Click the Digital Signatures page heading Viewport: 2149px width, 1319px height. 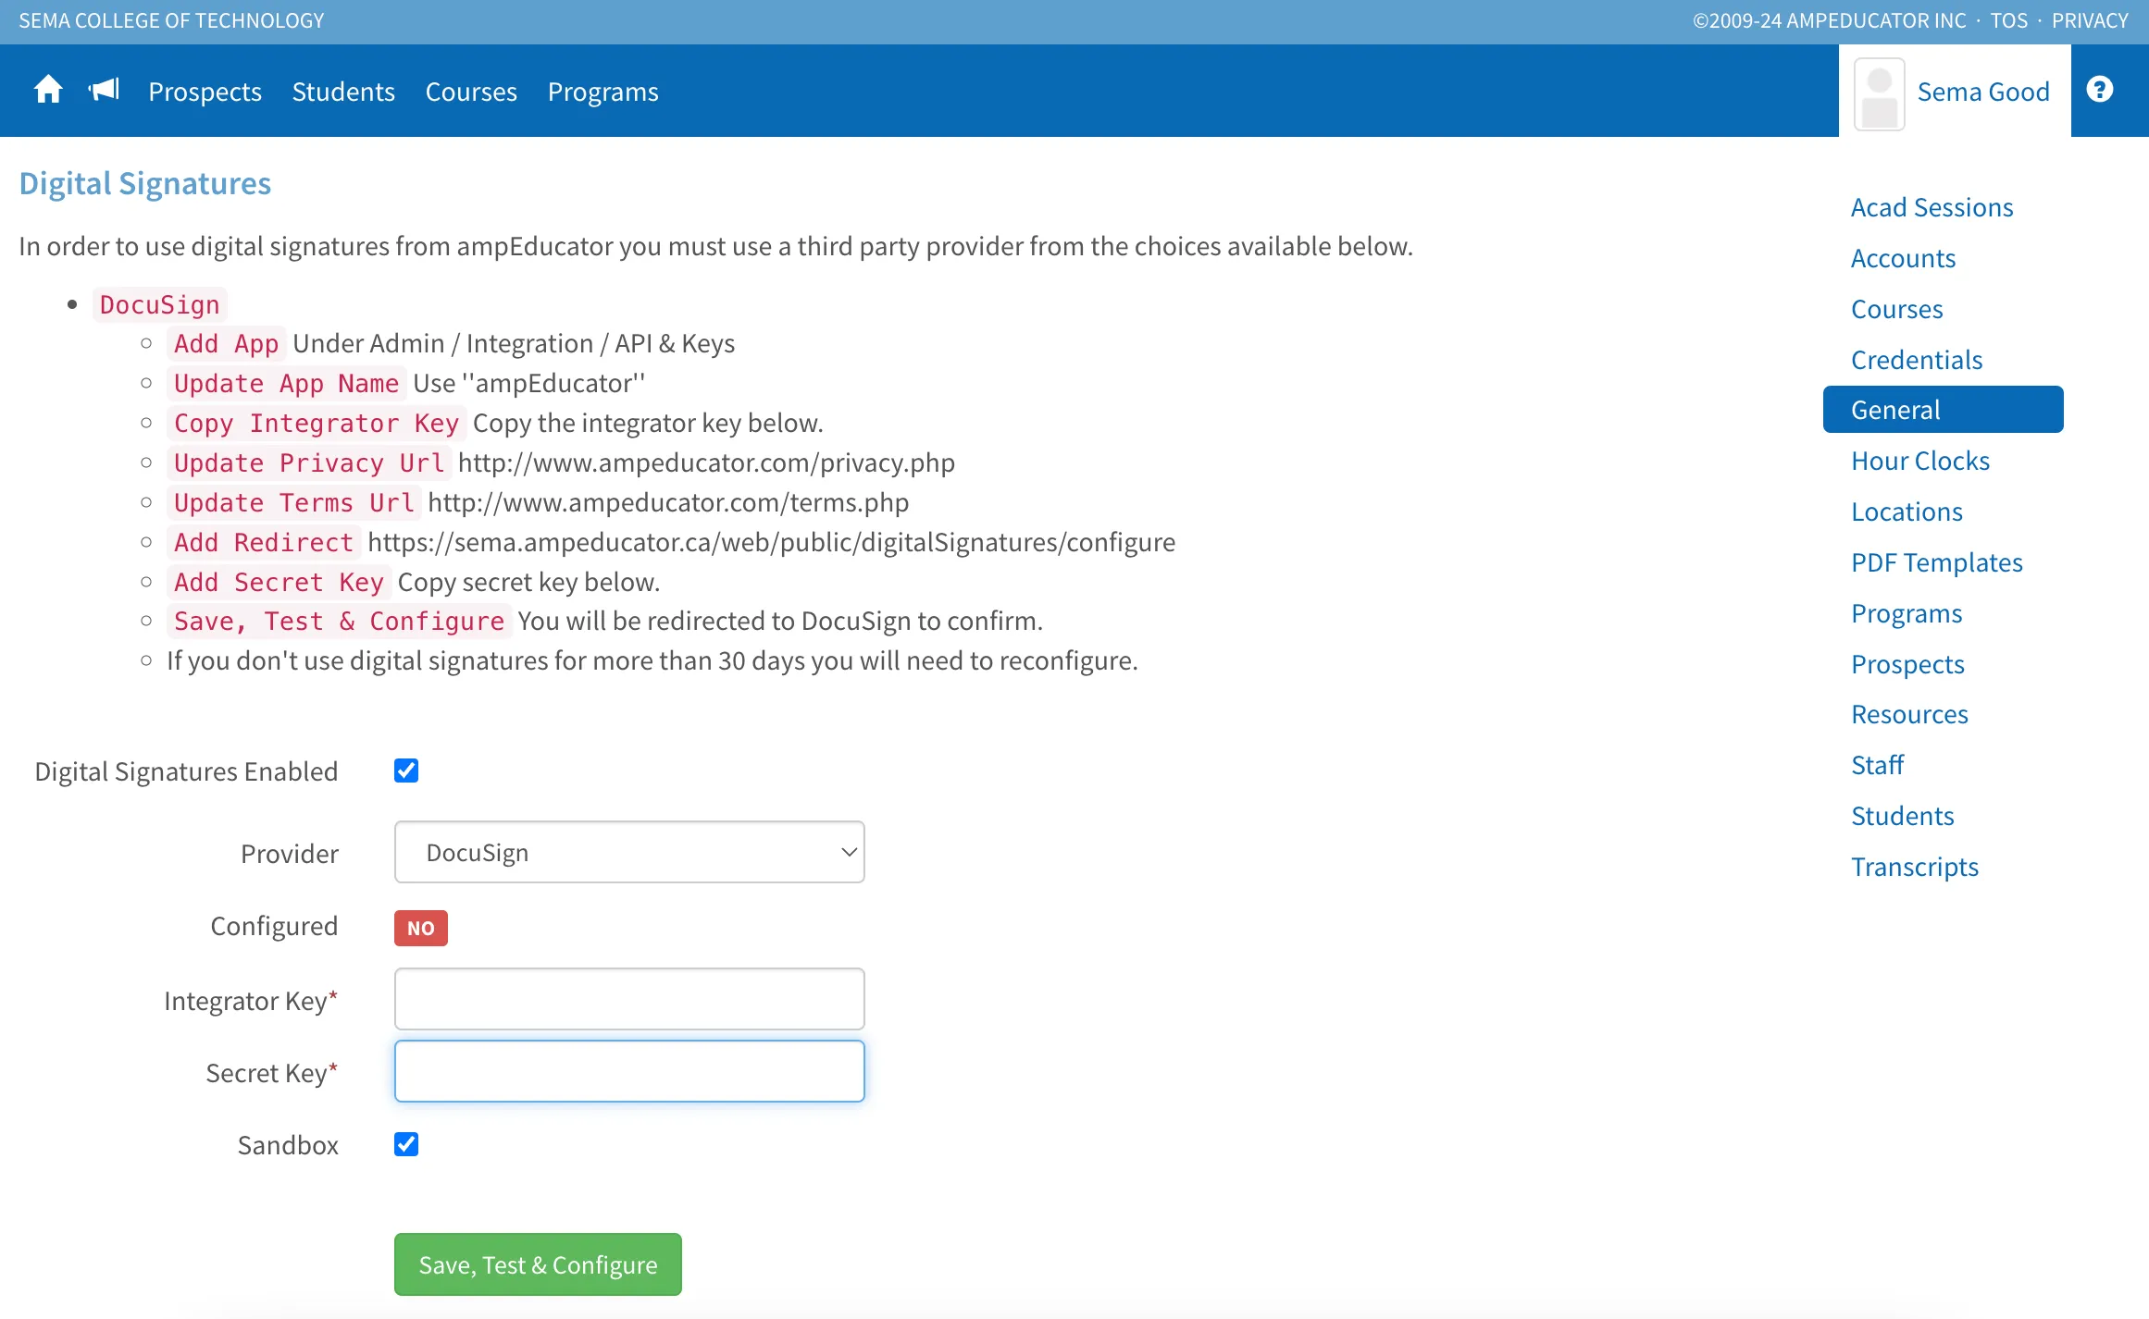point(145,183)
